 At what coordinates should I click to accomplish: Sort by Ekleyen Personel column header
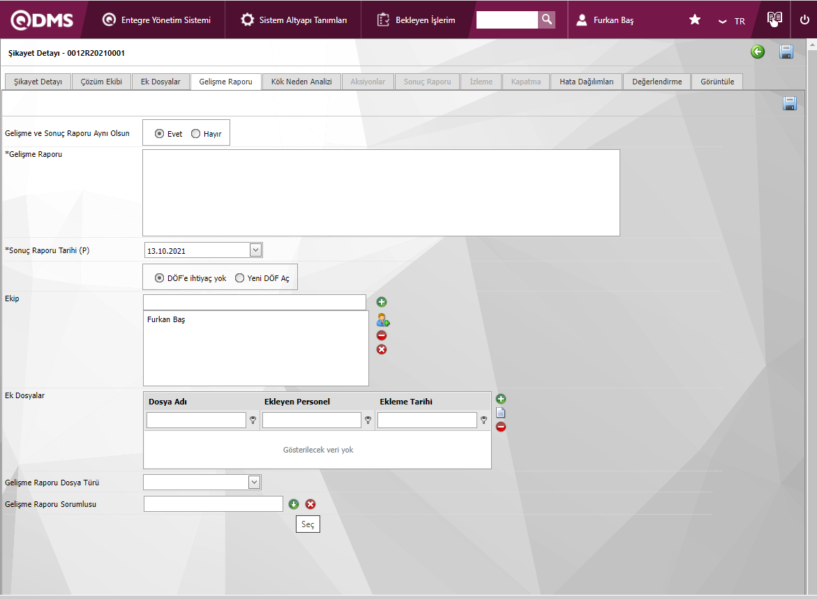click(297, 402)
